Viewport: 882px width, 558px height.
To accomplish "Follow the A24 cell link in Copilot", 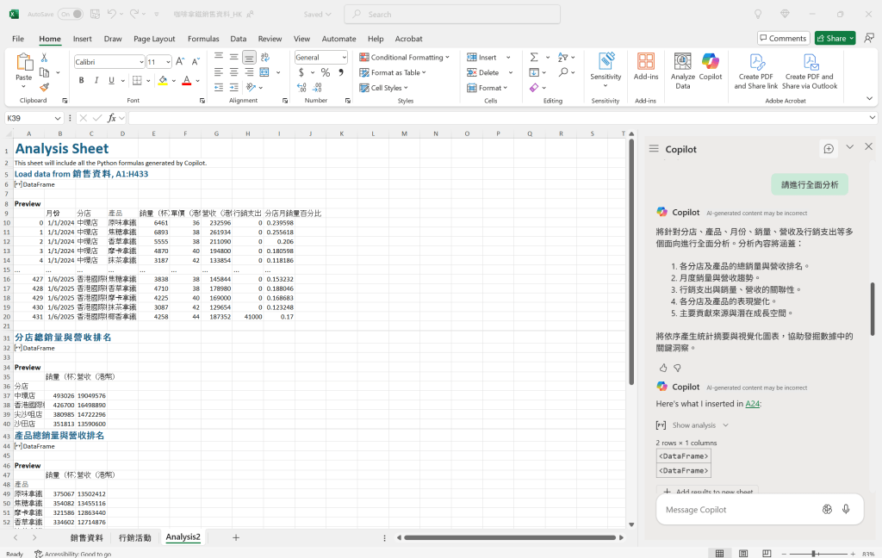I will click(x=752, y=404).
